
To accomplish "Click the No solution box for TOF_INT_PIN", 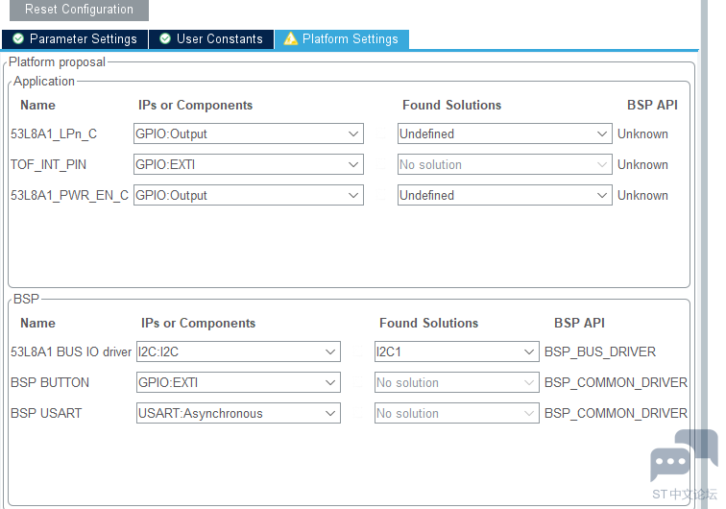I will [x=505, y=164].
